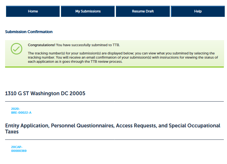227x164 pixels.
Task: Click the 1310 G ST Washington address heading
Action: point(45,94)
